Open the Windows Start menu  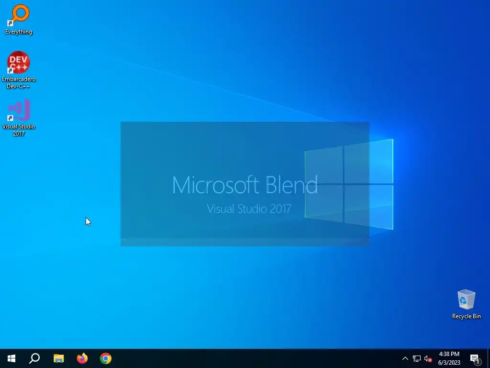click(11, 358)
